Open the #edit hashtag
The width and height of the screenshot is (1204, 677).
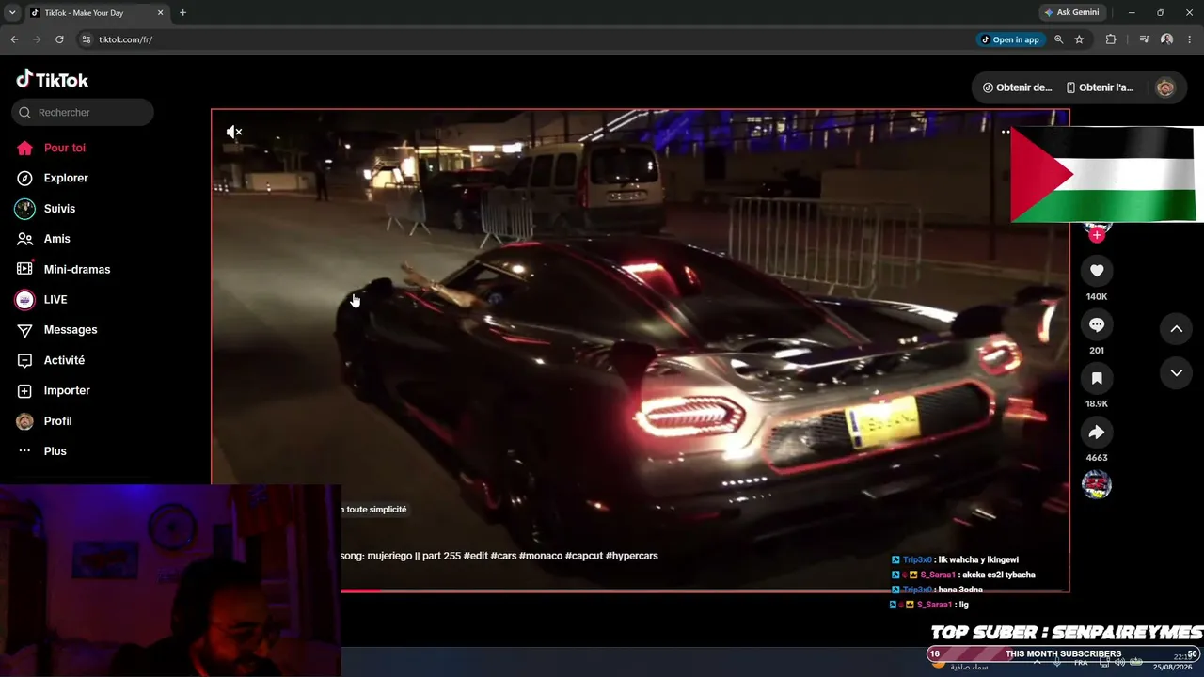[475, 556]
